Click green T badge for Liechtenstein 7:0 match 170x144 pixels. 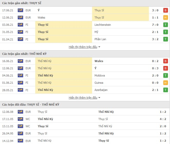pyautogui.click(x=165, y=25)
